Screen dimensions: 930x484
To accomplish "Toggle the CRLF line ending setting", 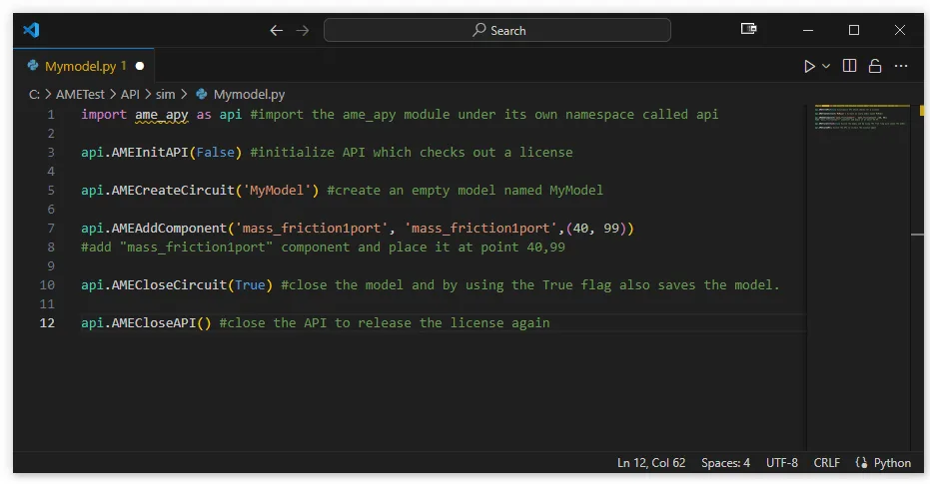I will tap(827, 463).
